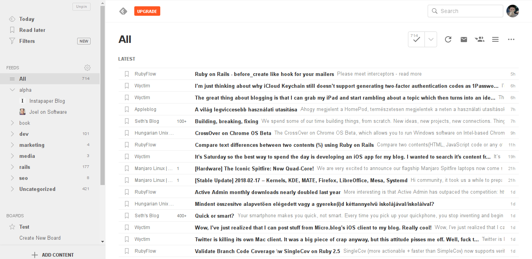Mark all 714 as read checkmark
532x259 pixels.
(416, 39)
